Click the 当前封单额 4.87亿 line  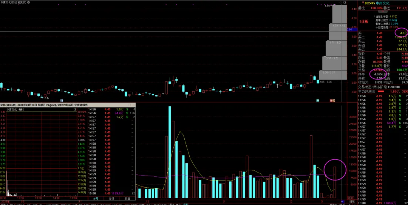386,16
